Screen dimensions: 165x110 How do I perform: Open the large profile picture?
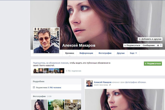click(46, 40)
